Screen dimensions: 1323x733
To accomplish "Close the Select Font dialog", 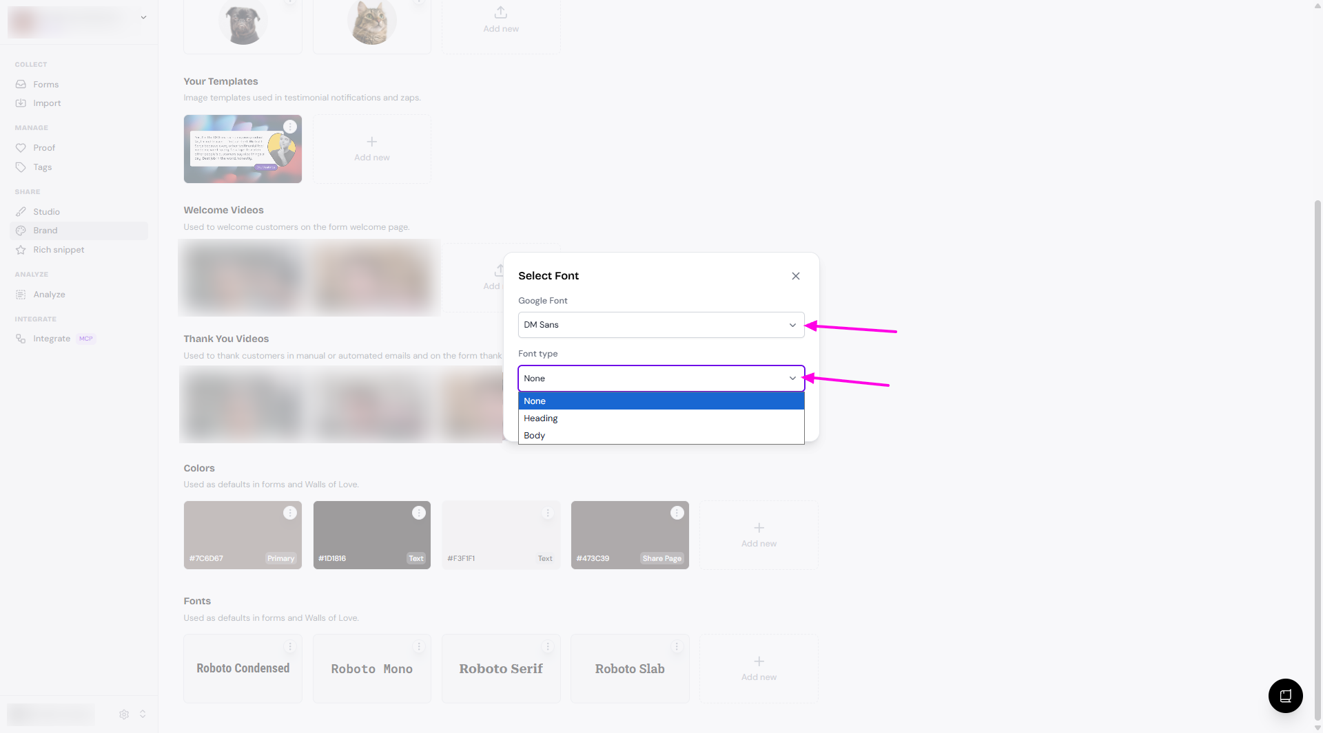I will coord(795,276).
